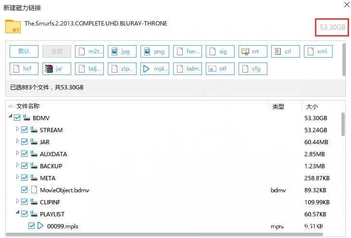Click the 默认 filter button
This screenshot has height=238, width=351.
pyautogui.click(x=24, y=51)
